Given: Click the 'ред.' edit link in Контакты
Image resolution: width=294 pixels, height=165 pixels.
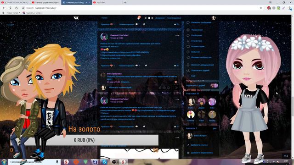Looking at the screenshot, I should (x=215, y=128).
